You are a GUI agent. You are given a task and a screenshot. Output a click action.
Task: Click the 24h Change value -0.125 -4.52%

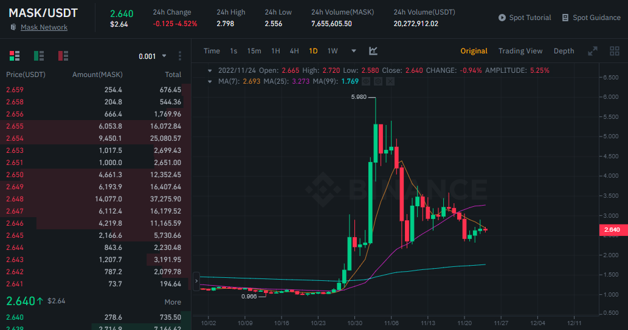pyautogui.click(x=175, y=24)
